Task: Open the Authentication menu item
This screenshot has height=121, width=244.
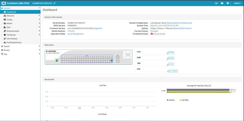Action: pyautogui.click(x=20, y=31)
